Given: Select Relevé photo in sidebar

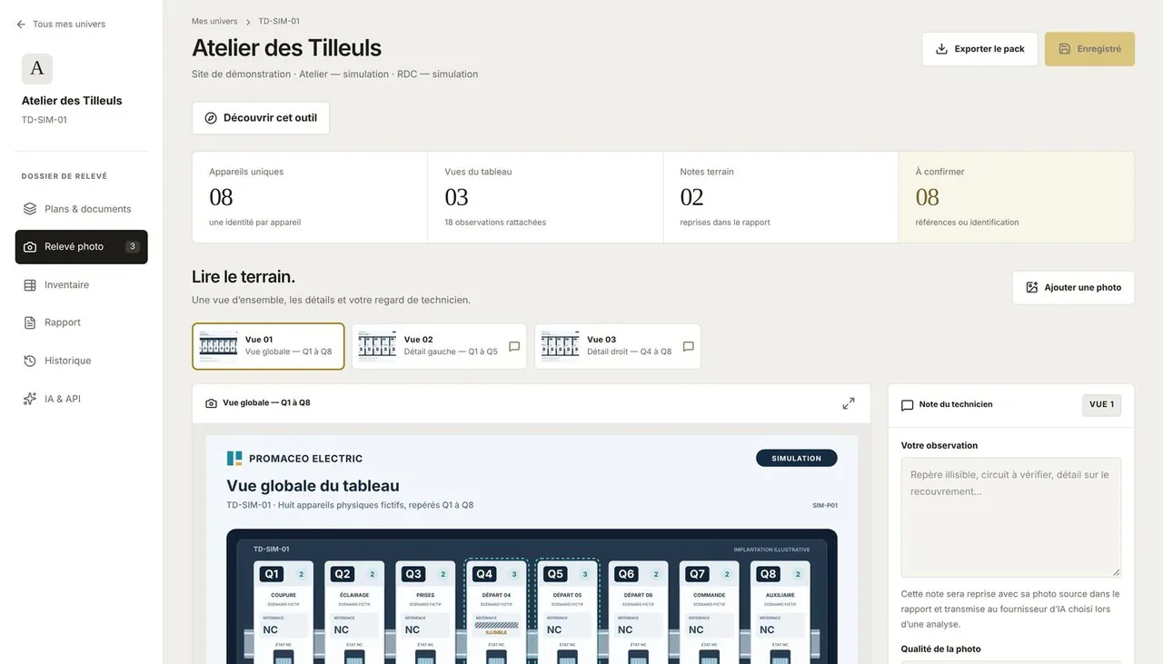Looking at the screenshot, I should tap(81, 247).
